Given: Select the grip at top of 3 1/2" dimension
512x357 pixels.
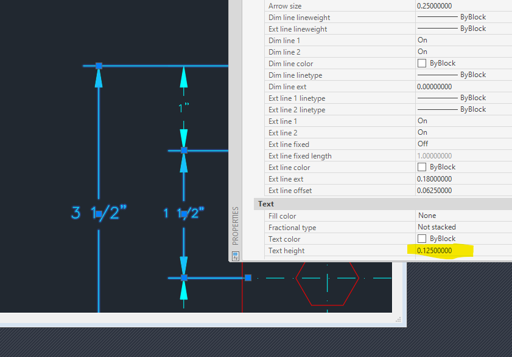Looking at the screenshot, I should coord(99,66).
